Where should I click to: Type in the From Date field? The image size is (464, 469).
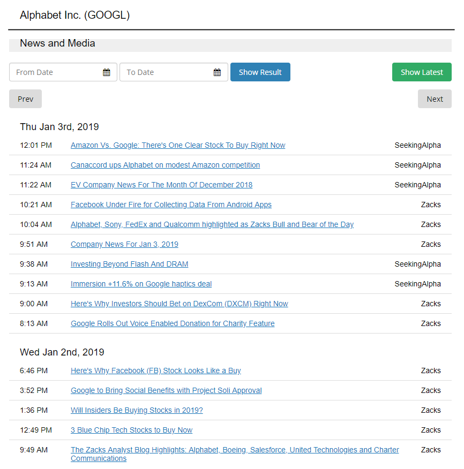[x=56, y=72]
